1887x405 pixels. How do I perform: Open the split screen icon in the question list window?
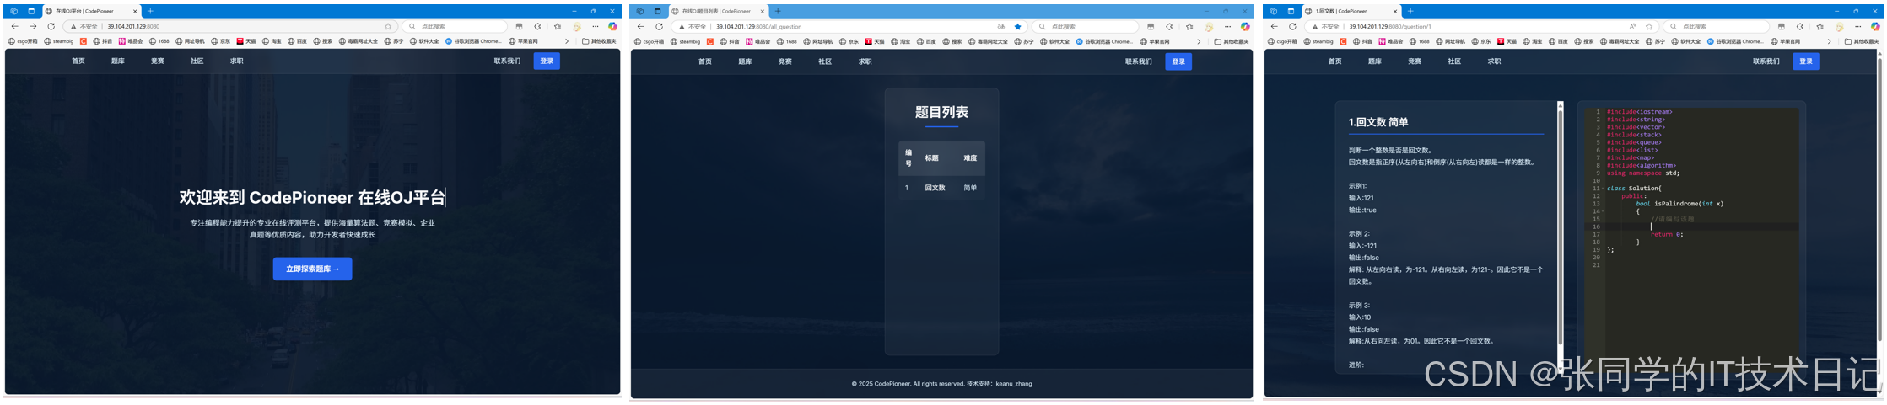point(1151,26)
